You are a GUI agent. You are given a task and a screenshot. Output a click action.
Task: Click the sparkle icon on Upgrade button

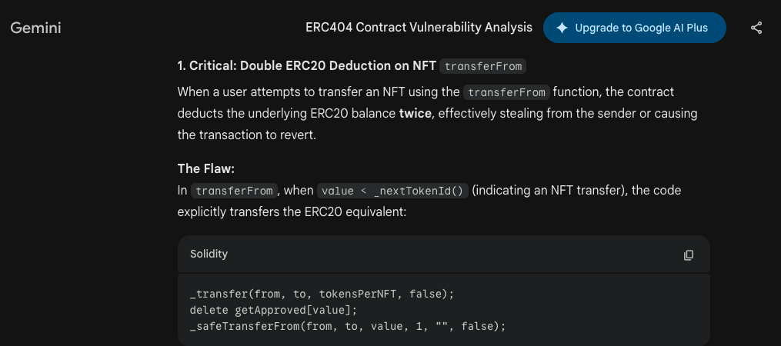562,28
